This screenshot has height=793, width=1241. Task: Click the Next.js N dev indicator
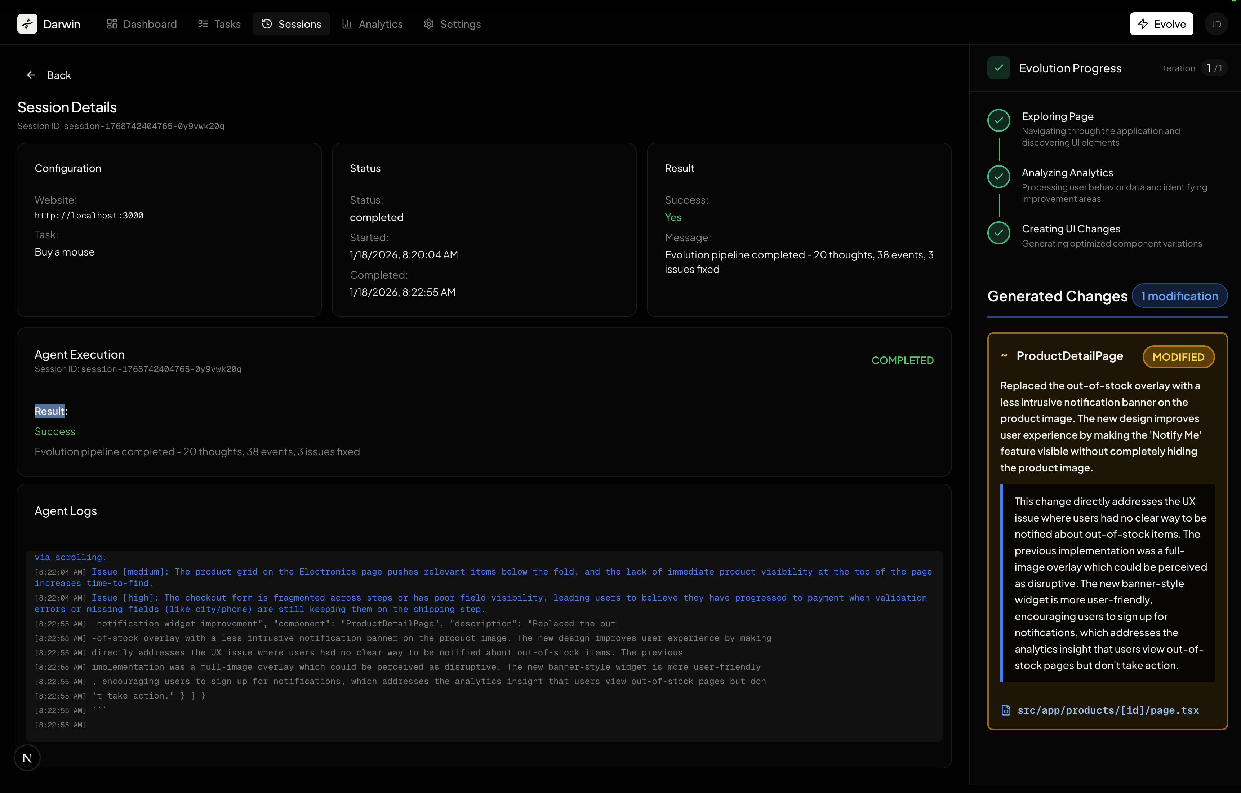pyautogui.click(x=27, y=757)
